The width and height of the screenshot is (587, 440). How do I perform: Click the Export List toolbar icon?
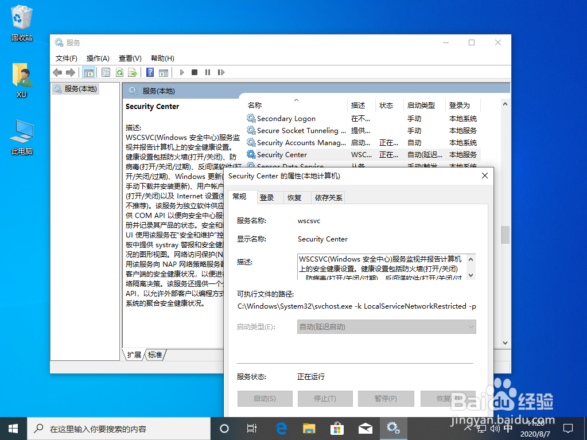coord(133,72)
